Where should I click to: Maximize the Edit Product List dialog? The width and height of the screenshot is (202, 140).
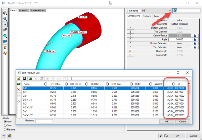point(178,72)
